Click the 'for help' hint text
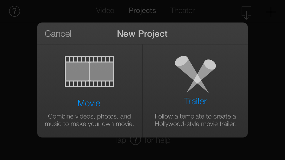Image resolution: width=285 pixels, height=160 pixels. click(x=157, y=140)
